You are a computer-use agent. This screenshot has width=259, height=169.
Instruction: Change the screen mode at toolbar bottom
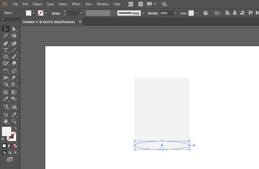click(10, 159)
